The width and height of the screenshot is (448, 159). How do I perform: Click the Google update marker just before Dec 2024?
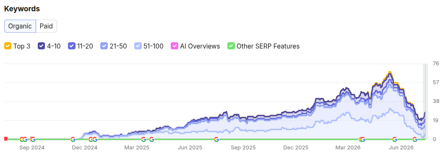coord(73,139)
